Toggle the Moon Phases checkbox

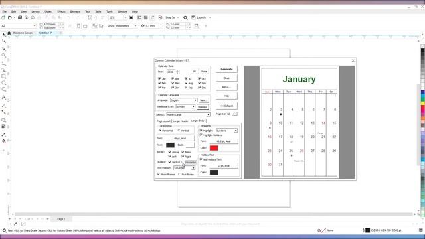pyautogui.click(x=159, y=174)
